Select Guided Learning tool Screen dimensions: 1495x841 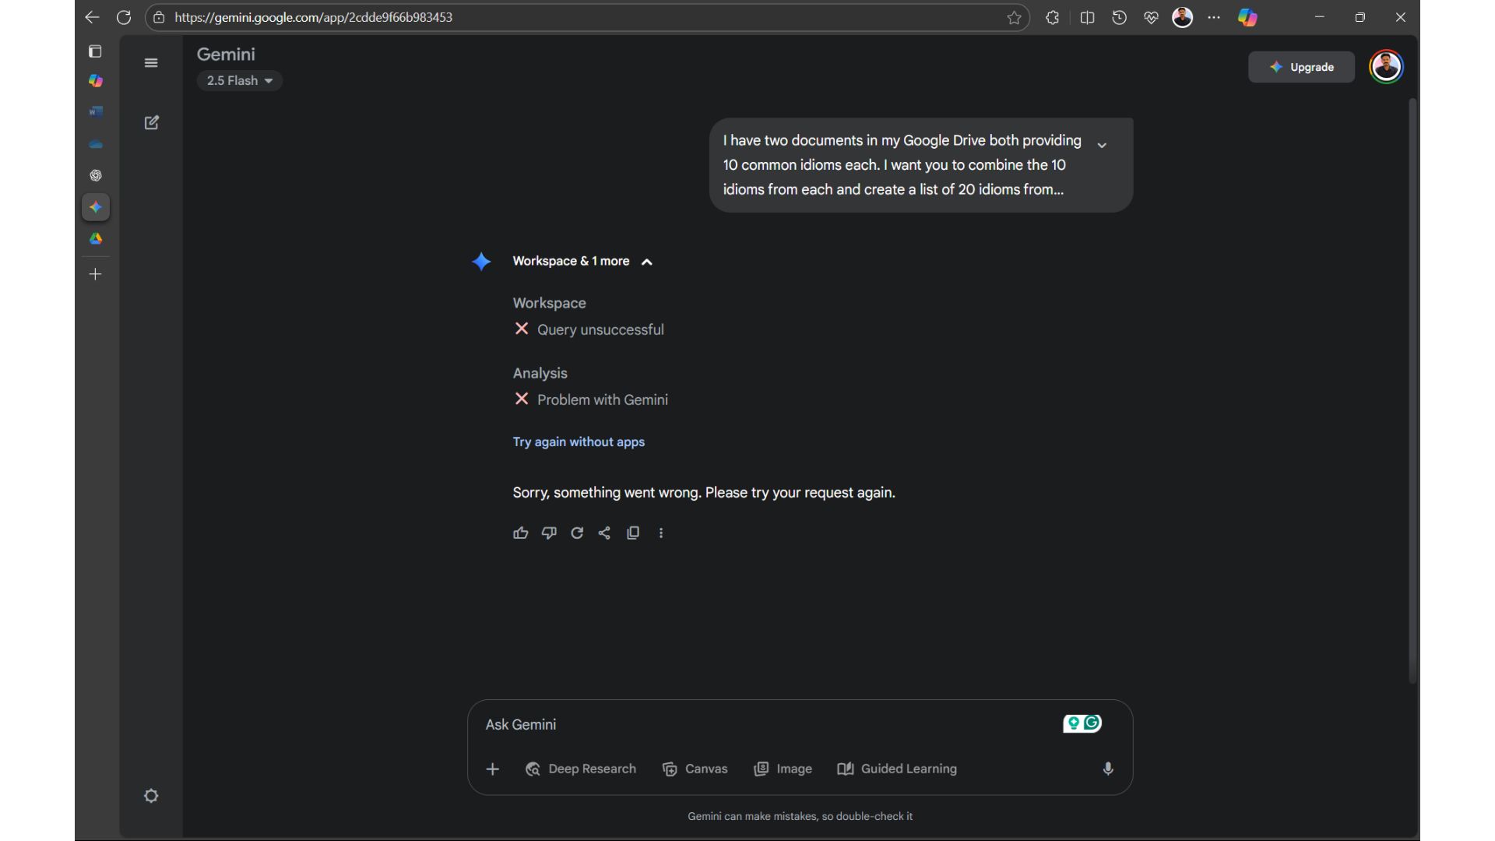pos(897,769)
